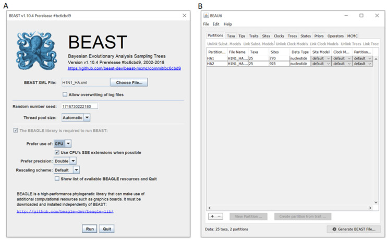The height and width of the screenshot is (240, 387).
Task: Click the vertical scrollbar up arrow in partitions table
Action: pyautogui.click(x=376, y=59)
